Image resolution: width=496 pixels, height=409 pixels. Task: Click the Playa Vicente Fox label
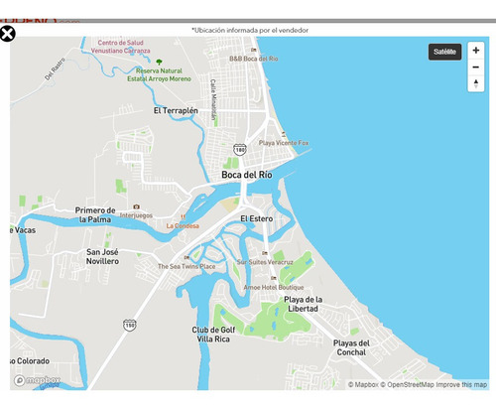(284, 143)
